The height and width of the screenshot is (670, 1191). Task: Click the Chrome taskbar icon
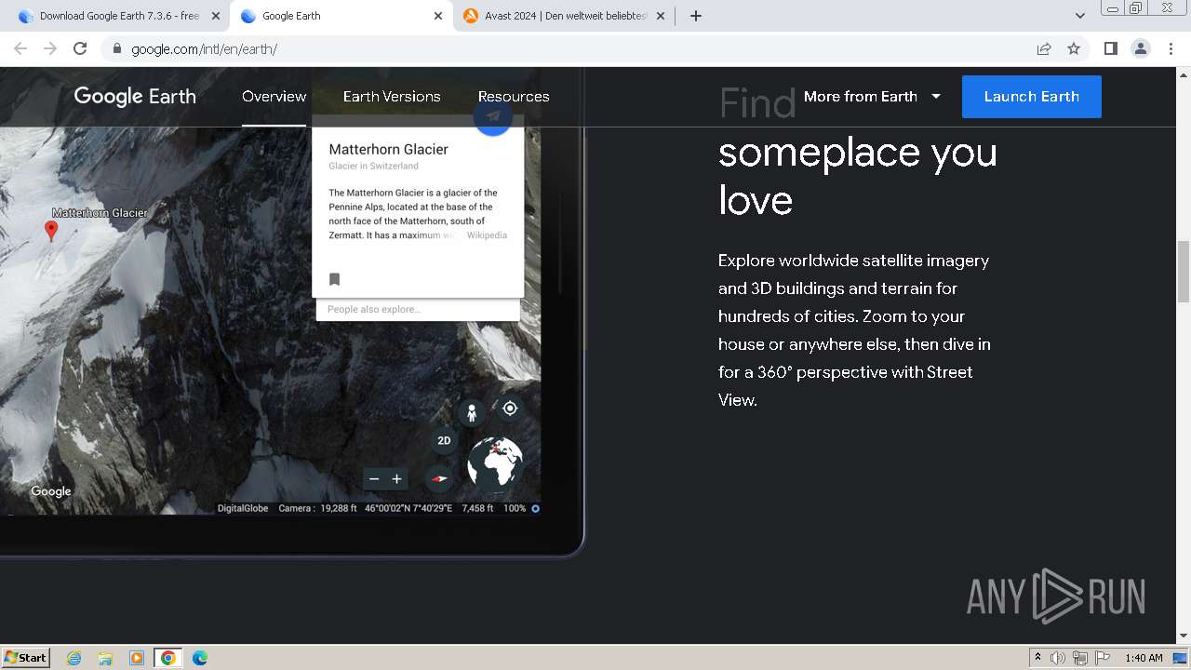[x=168, y=658]
